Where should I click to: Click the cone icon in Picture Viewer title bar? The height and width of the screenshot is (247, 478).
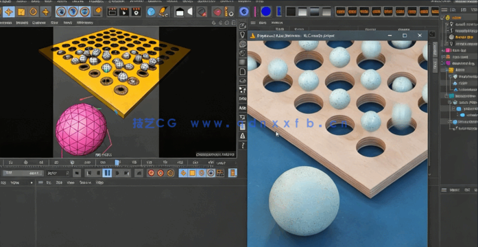pyautogui.click(x=252, y=36)
